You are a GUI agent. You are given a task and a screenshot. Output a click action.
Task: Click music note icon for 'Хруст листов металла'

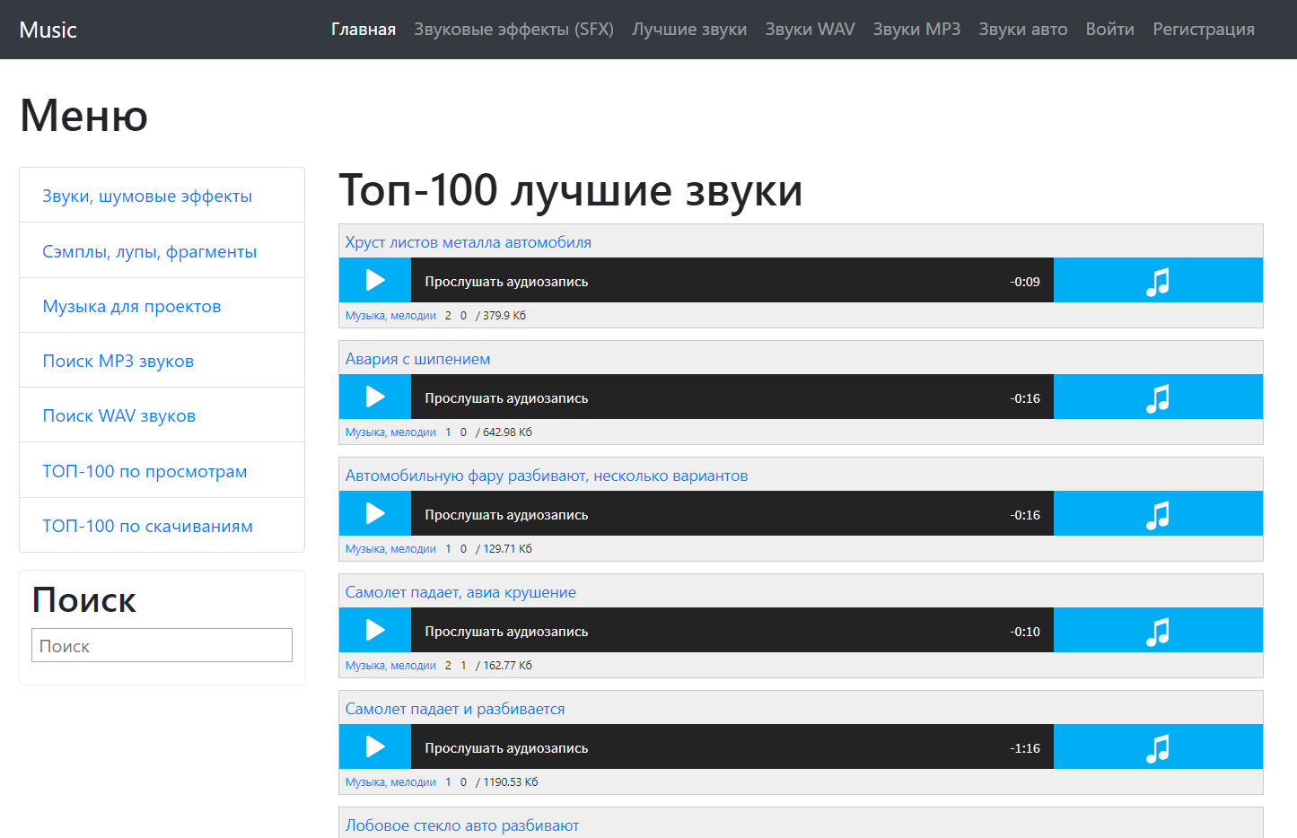[1157, 281]
